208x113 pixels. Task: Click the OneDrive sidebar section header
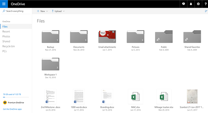(6, 21)
